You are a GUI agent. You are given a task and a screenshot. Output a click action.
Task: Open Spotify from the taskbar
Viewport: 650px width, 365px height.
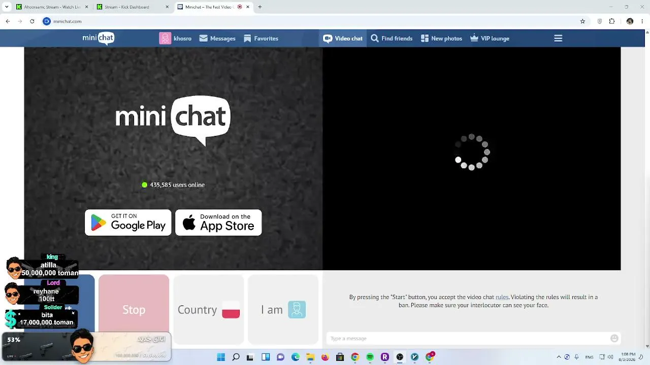tap(370, 357)
